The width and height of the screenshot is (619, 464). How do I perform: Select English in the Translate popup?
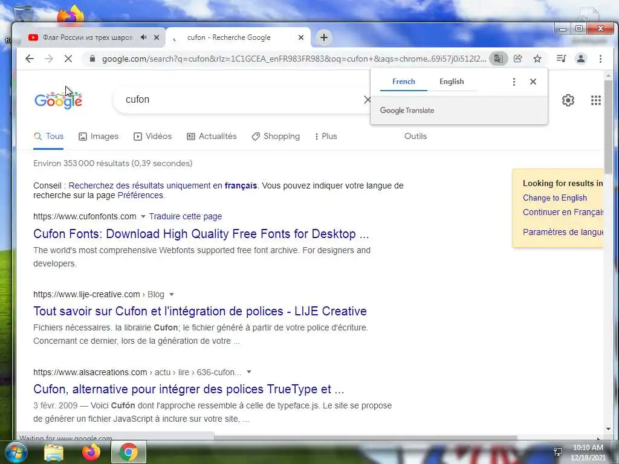[452, 82]
